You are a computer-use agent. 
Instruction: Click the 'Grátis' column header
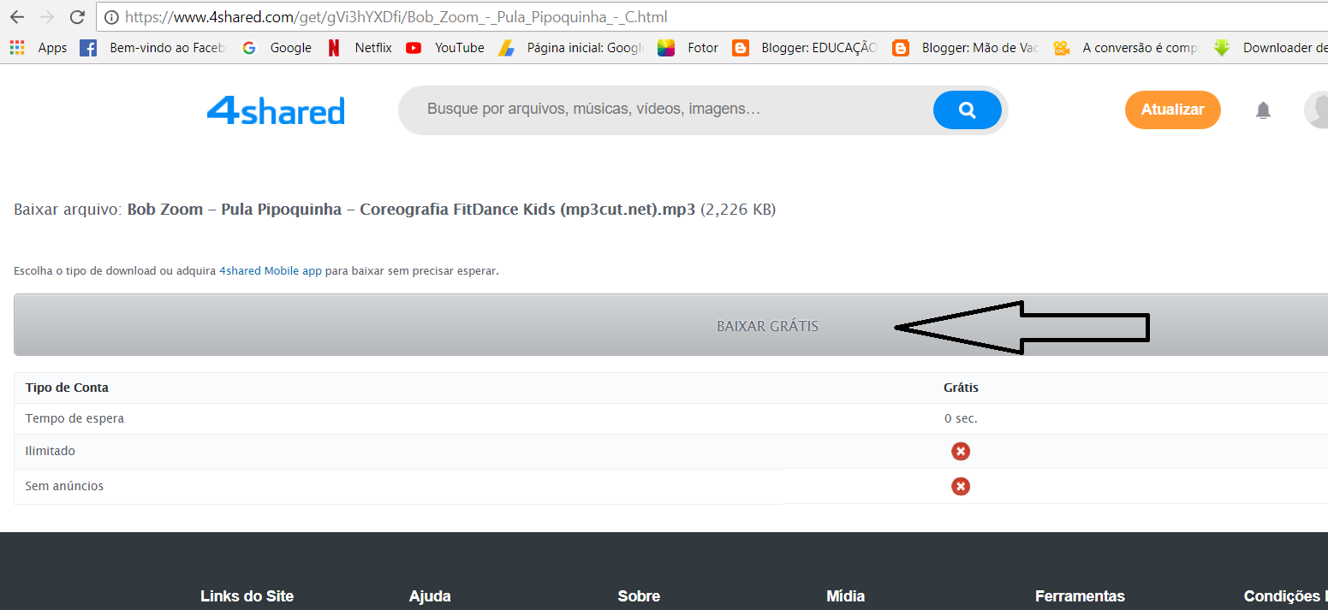coord(961,388)
